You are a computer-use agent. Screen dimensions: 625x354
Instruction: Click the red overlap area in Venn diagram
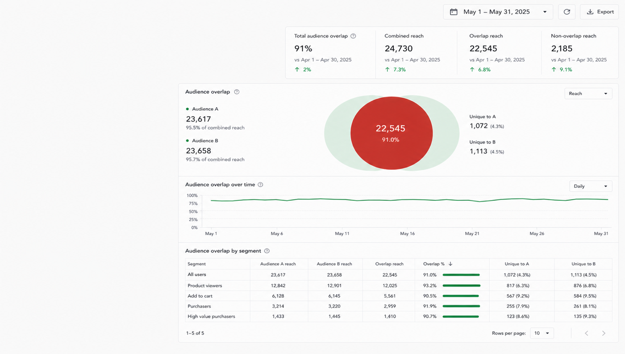click(392, 133)
